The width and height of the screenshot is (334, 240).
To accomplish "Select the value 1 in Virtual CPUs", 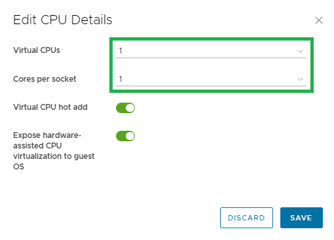I will (121, 51).
